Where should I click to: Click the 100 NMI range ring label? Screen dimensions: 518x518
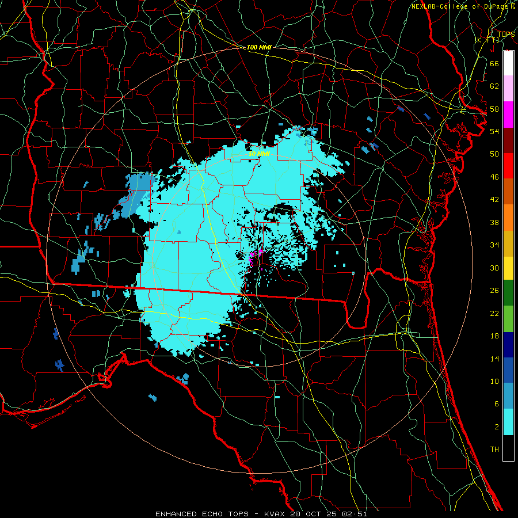259,47
